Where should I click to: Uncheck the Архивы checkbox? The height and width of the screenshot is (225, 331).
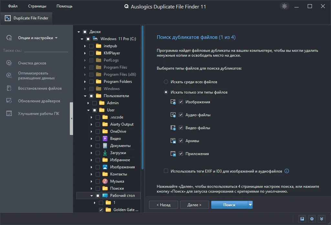[181, 141]
